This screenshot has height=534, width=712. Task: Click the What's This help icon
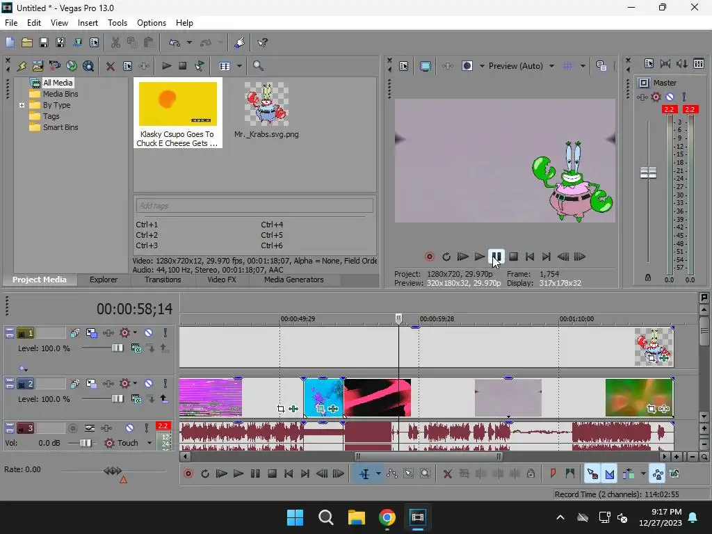click(262, 42)
